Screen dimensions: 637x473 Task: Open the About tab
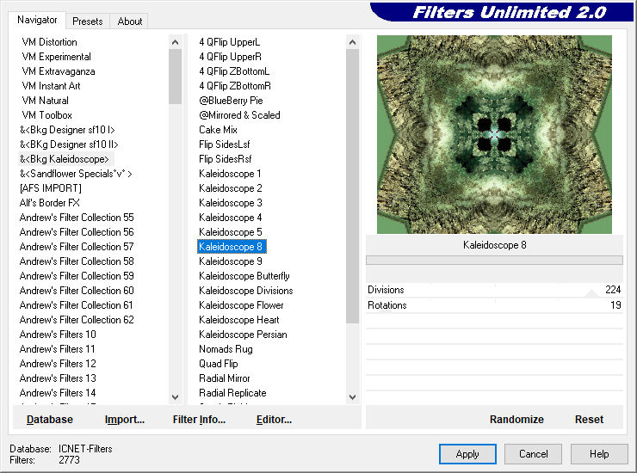pos(130,21)
